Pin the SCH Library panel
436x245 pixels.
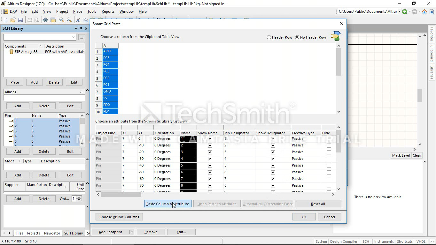[81, 28]
